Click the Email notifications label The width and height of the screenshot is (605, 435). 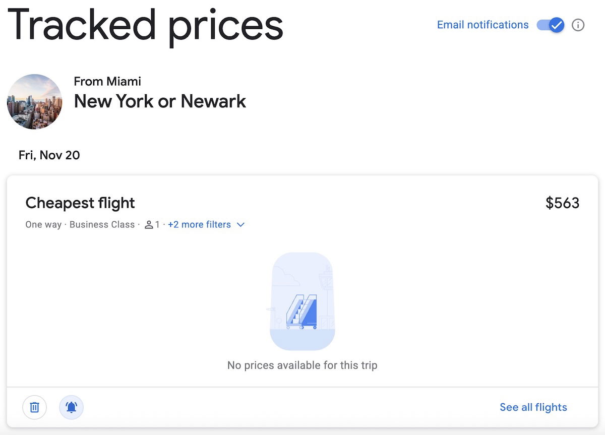(482, 25)
